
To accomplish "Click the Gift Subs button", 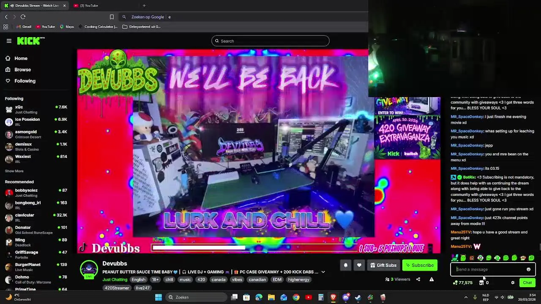I will click(383, 265).
